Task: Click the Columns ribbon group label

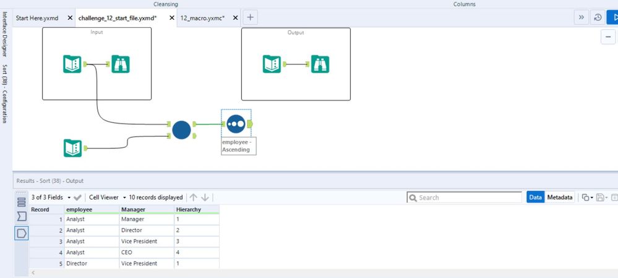Action: click(465, 4)
